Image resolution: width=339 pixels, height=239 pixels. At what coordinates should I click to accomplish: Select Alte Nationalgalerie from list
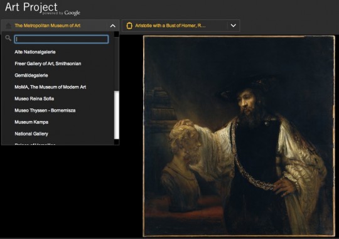pos(35,52)
